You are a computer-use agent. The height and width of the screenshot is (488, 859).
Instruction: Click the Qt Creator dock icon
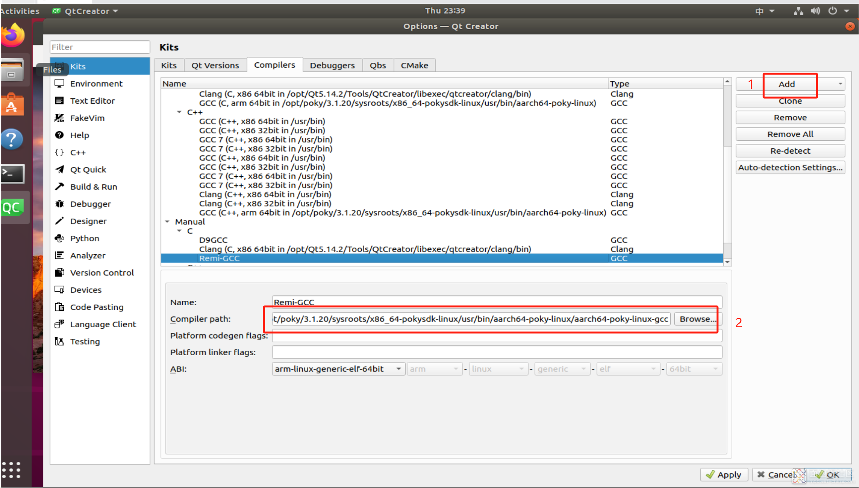click(13, 208)
